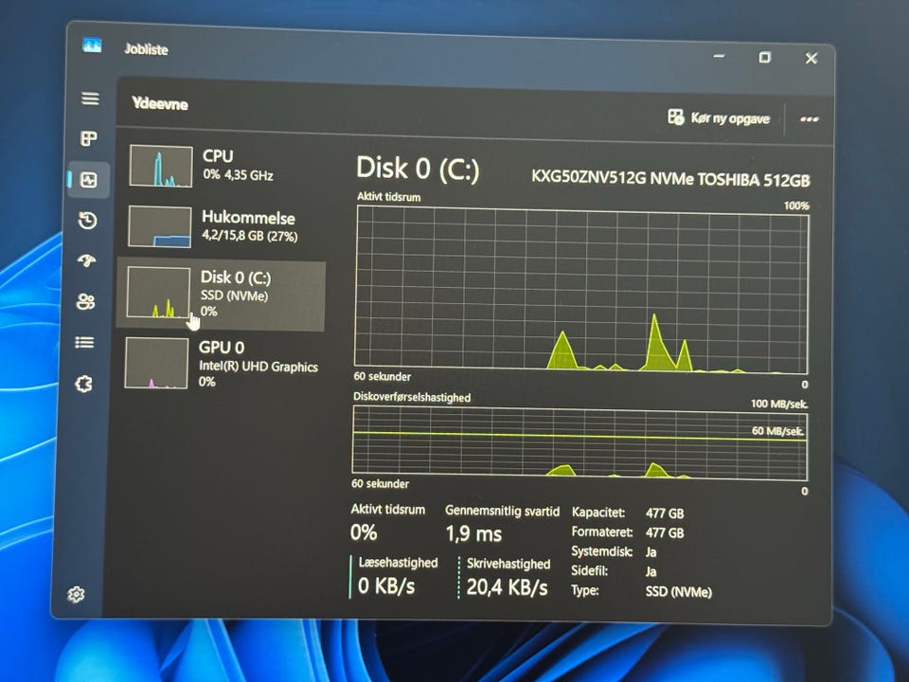Click the 1,9 ms response time value
This screenshot has height=682, width=909.
point(473,533)
